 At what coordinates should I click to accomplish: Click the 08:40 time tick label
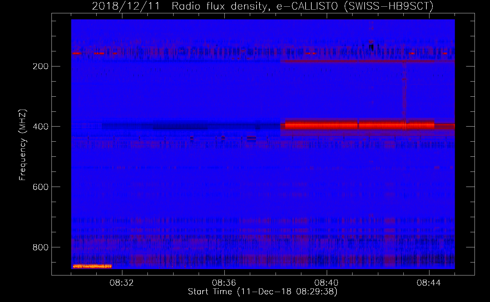[x=326, y=283]
